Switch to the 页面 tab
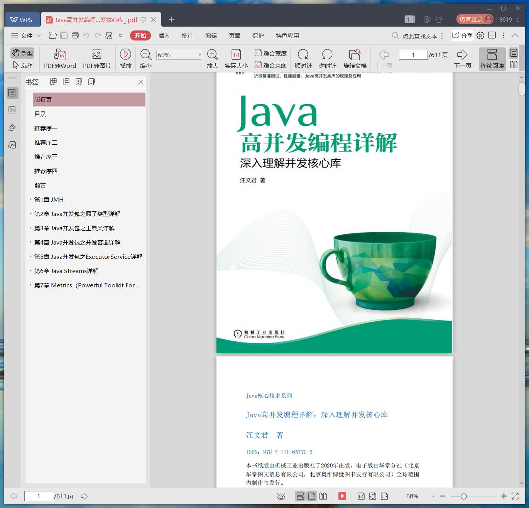The width and height of the screenshot is (529, 508). [234, 35]
